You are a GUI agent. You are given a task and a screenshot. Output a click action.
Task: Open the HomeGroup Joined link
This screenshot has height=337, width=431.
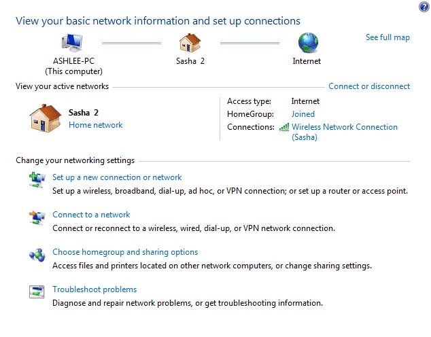click(x=303, y=114)
